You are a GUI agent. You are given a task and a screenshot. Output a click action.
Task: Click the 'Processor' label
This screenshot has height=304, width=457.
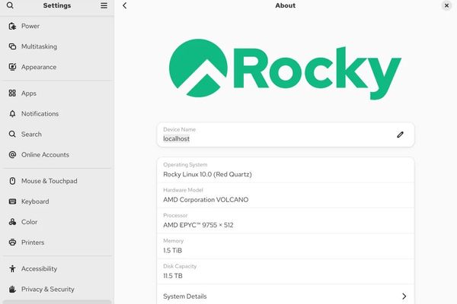coord(175,215)
